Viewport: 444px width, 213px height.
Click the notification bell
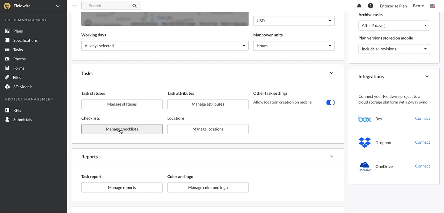[x=359, y=6]
